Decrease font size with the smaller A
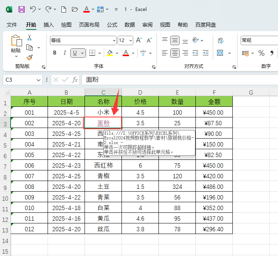This screenshot has width=278, height=256. click(x=149, y=40)
